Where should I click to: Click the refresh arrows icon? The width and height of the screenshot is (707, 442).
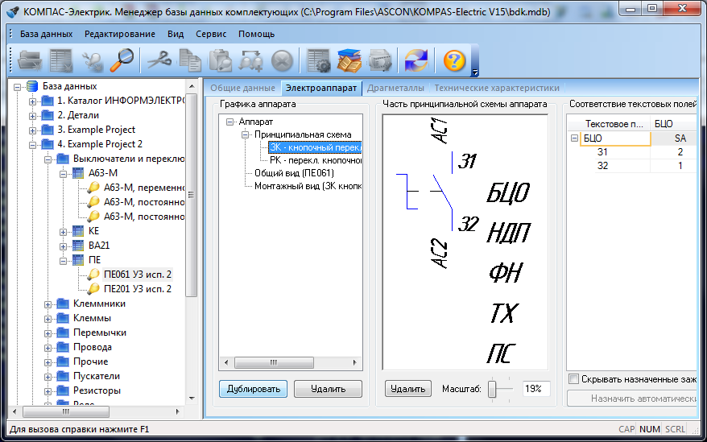[416, 60]
